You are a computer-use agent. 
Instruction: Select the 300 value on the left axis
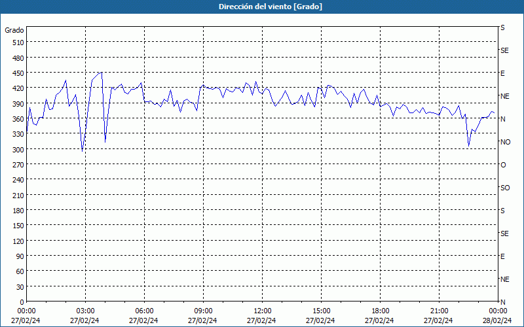point(19,149)
